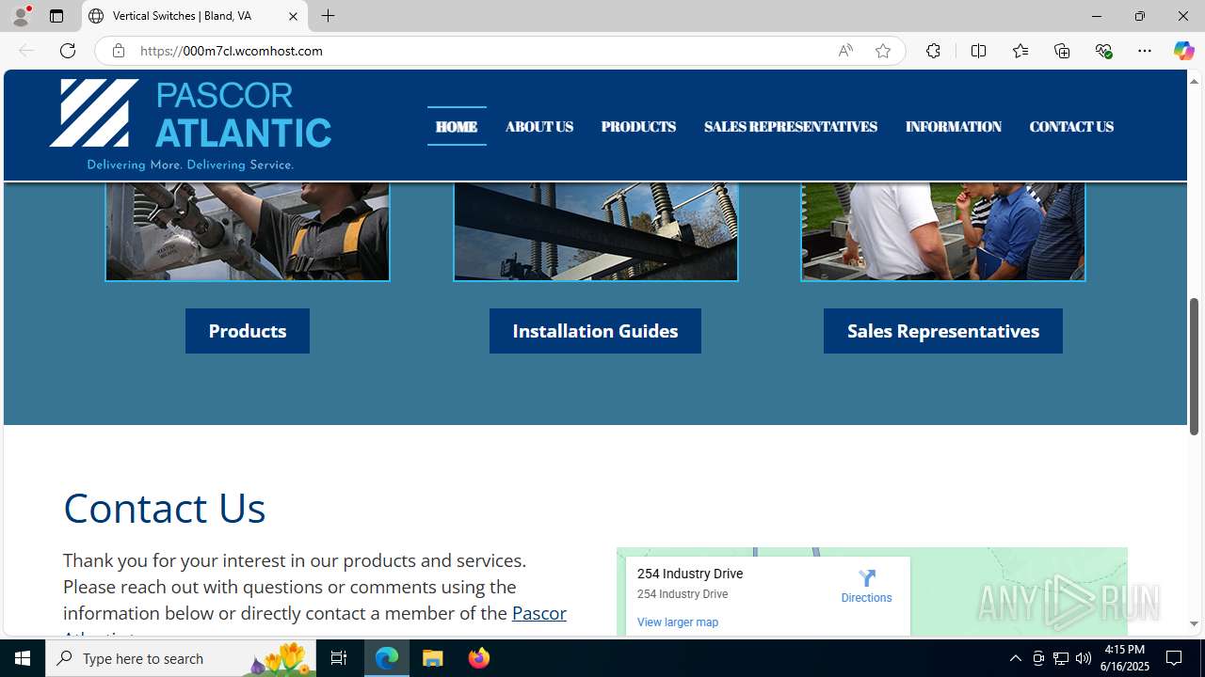Screen dimensions: 1205x677
Task: Open Collections icon
Action: (x=1062, y=51)
